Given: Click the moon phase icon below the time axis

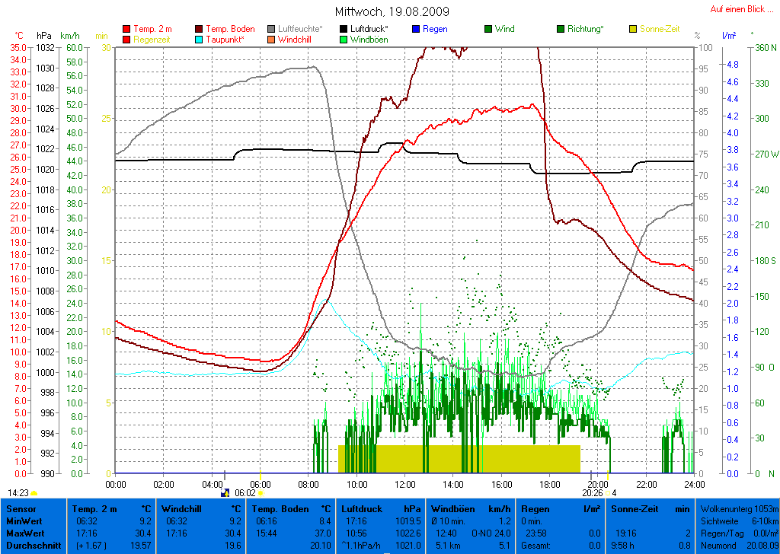Looking at the screenshot, I should tap(225, 492).
